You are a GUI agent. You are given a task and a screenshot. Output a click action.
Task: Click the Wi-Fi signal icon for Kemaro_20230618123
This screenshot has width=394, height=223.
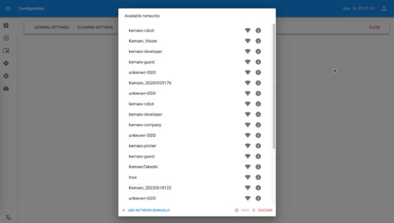tap(248, 188)
